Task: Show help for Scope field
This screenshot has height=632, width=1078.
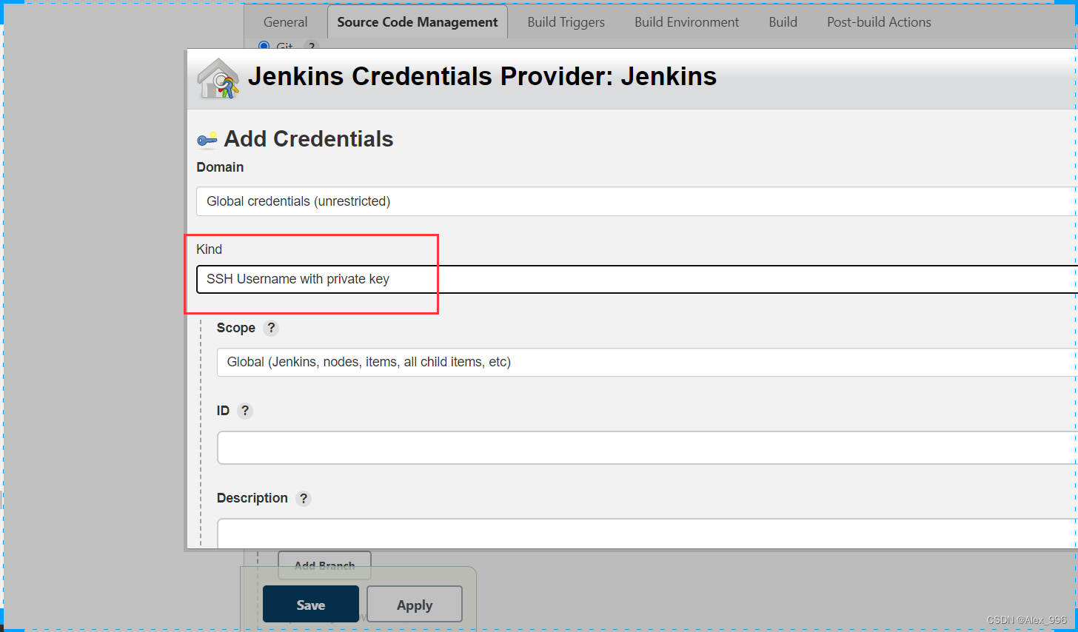Action: point(271,328)
